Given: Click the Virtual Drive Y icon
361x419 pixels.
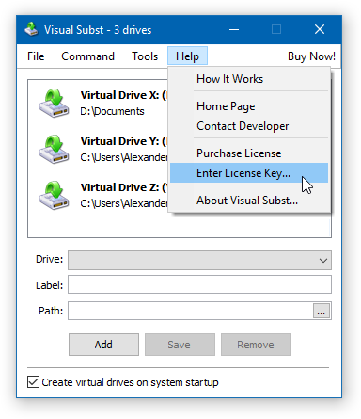Looking at the screenshot, I should coord(54,150).
